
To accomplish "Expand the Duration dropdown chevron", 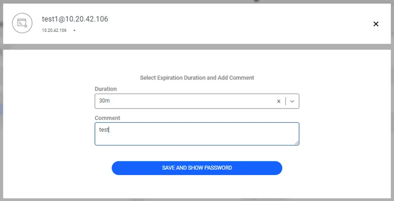I will coord(292,101).
